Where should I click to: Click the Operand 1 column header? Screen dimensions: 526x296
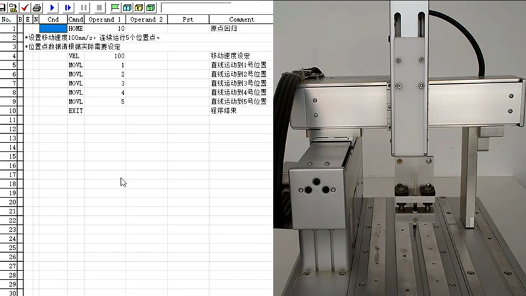pyautogui.click(x=105, y=20)
